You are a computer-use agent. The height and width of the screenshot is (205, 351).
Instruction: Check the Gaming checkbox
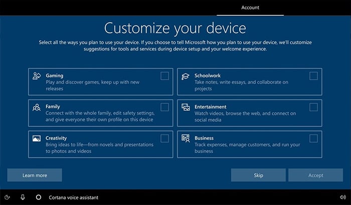tap(165, 76)
